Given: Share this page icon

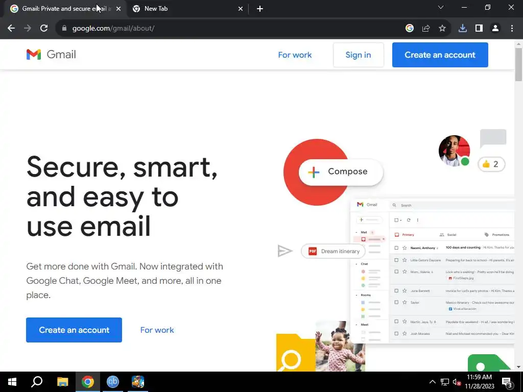Looking at the screenshot, I should pyautogui.click(x=425, y=29).
